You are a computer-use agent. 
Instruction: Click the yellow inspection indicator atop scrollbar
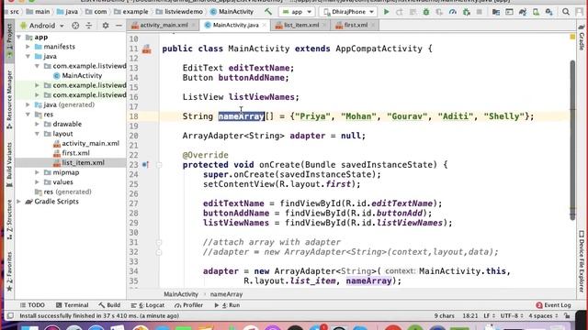(x=572, y=37)
